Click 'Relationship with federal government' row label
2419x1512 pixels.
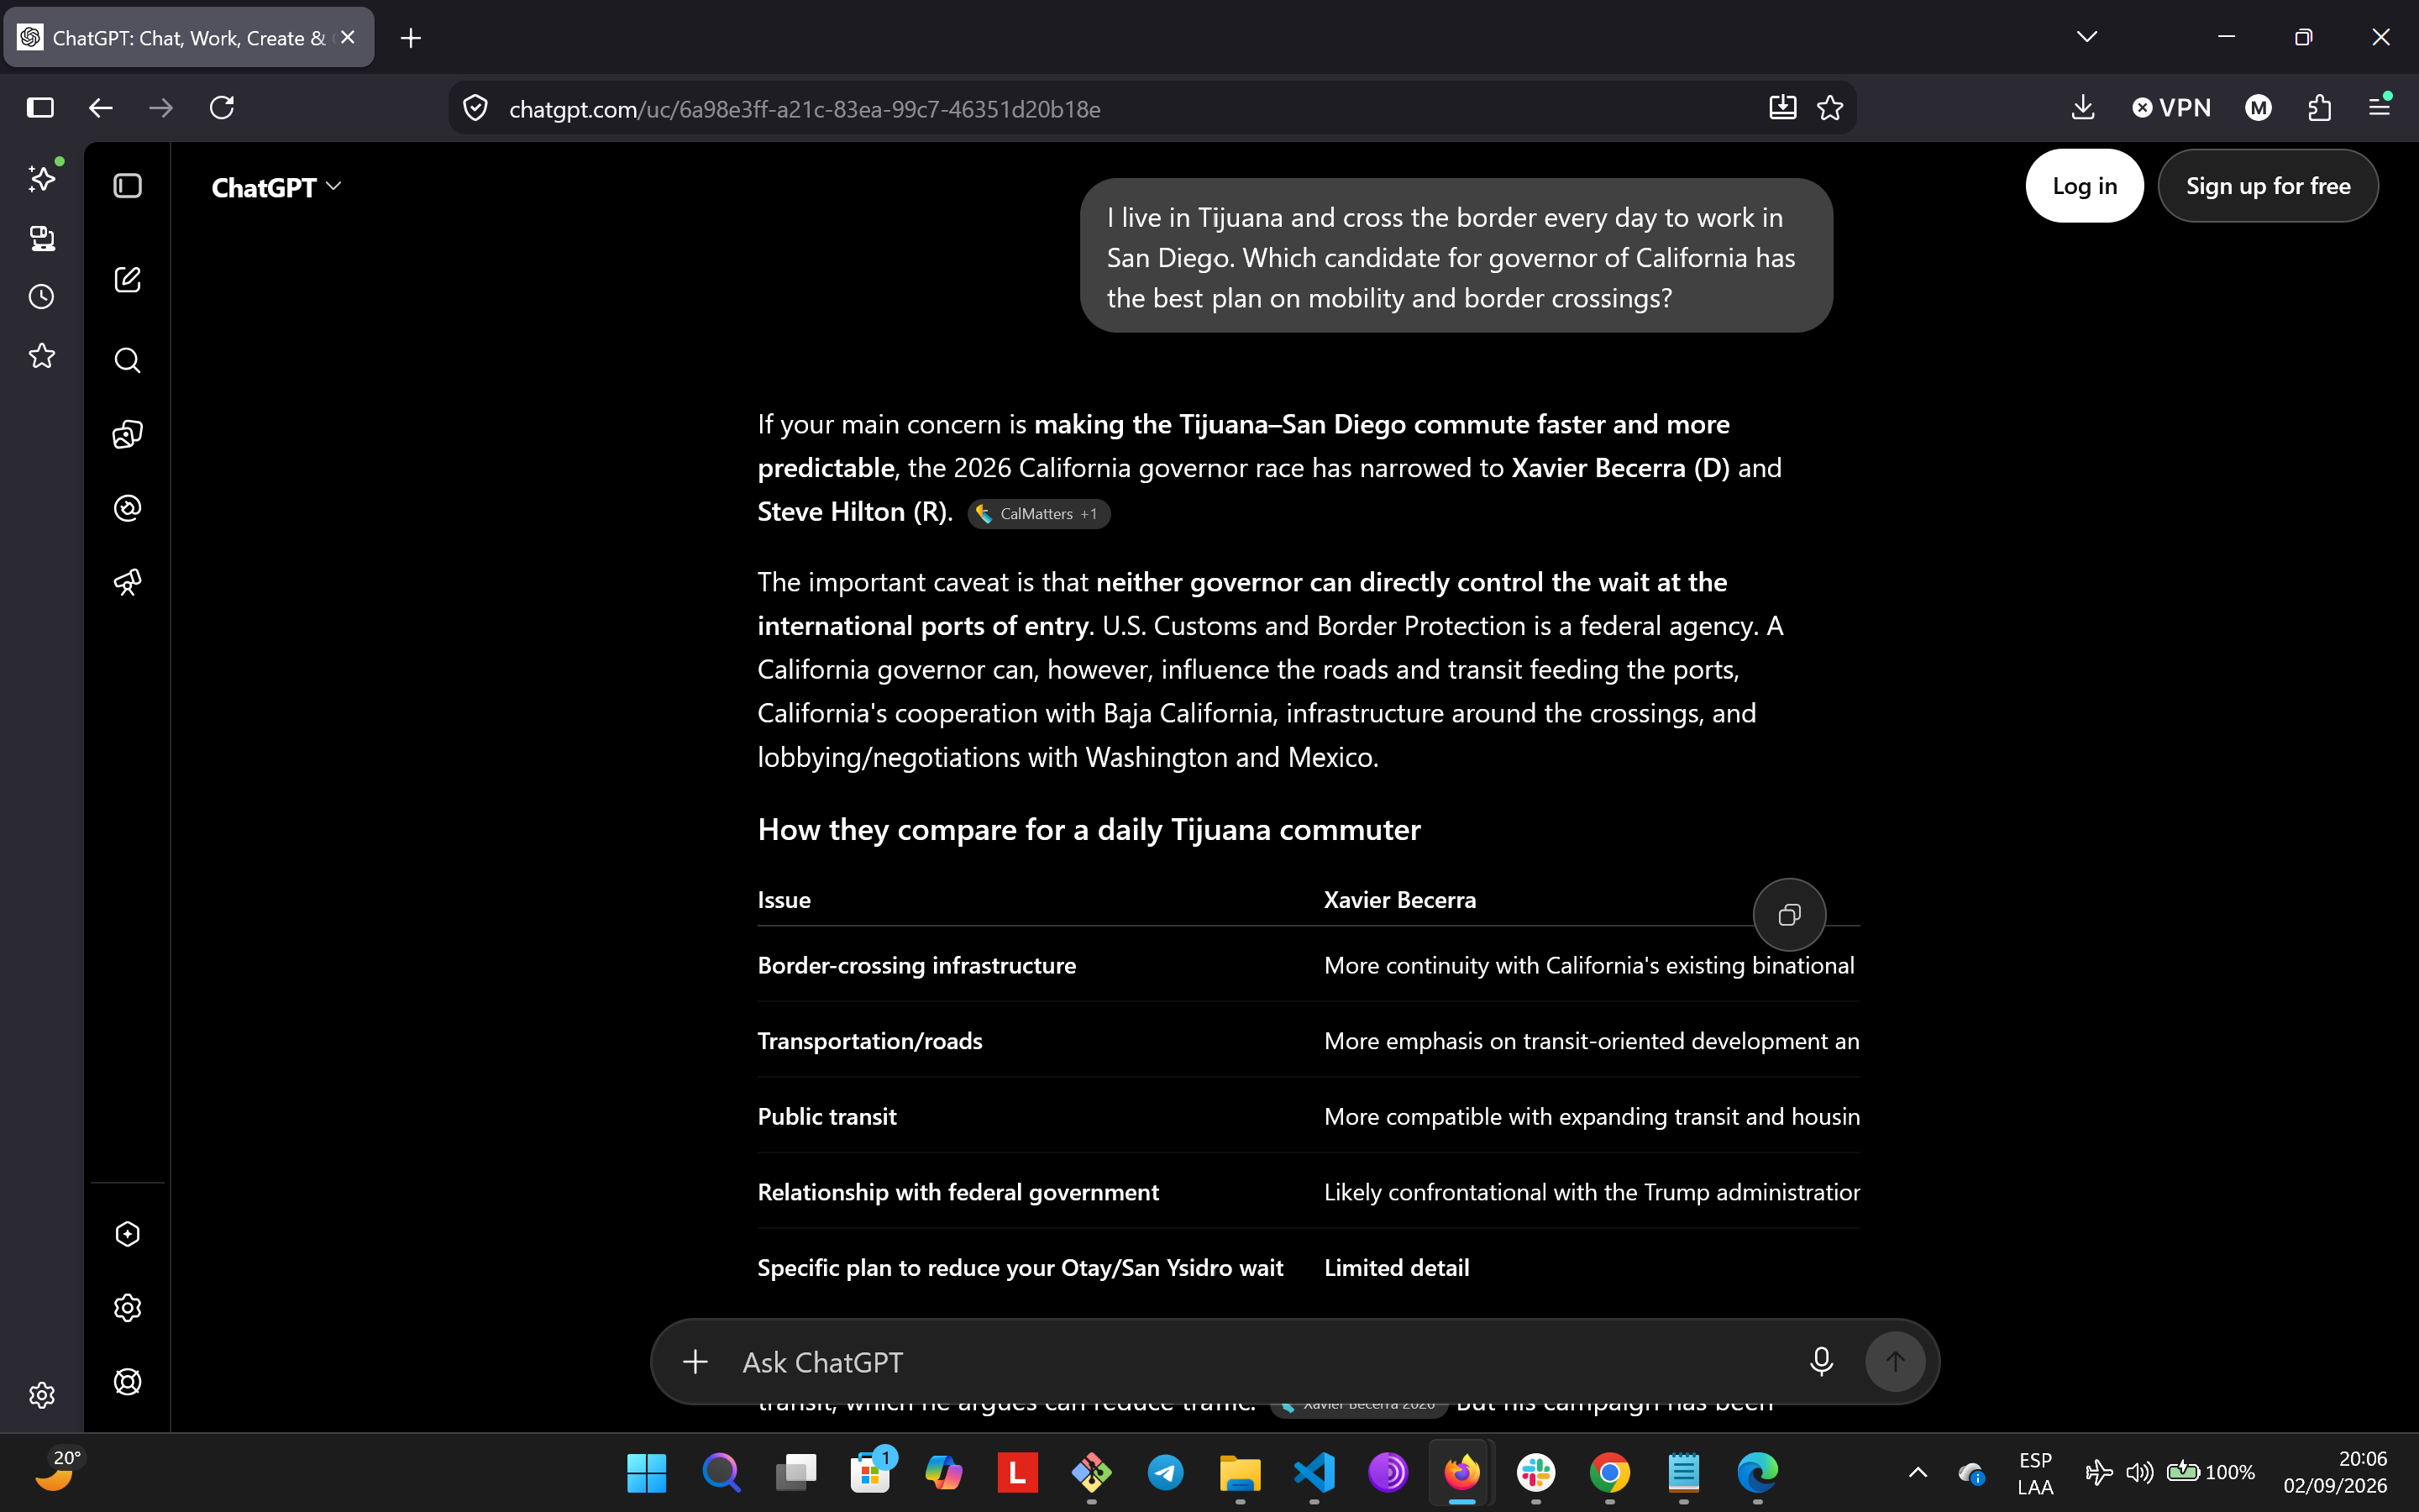pyautogui.click(x=958, y=1192)
